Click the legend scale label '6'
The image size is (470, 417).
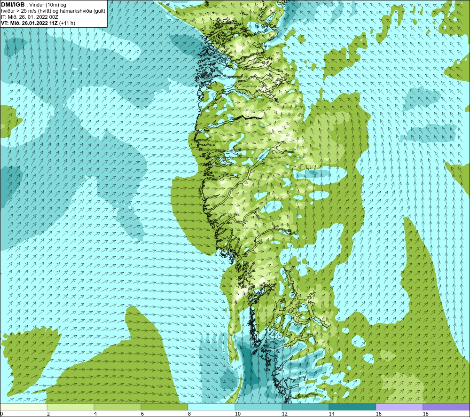(x=142, y=414)
